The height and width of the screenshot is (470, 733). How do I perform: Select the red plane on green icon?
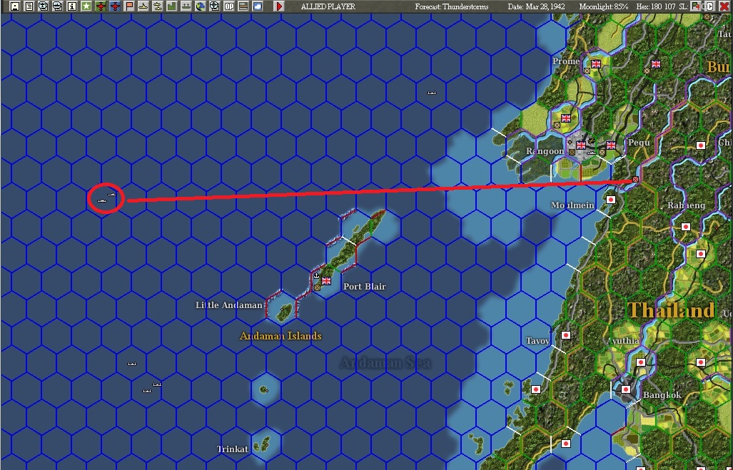click(x=101, y=6)
